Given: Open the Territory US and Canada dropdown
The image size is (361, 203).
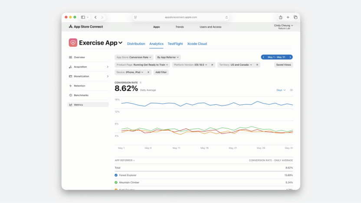Looking at the screenshot, I should pyautogui.click(x=236, y=65).
